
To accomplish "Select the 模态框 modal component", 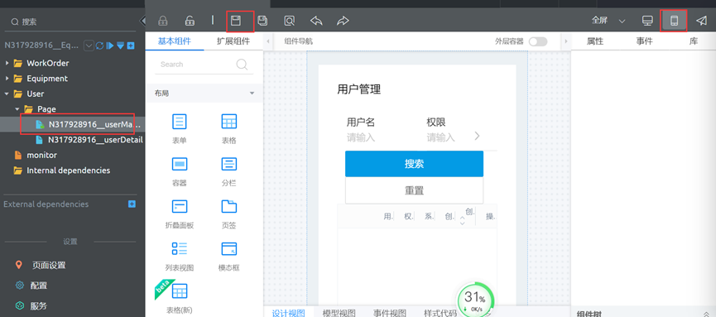I will tap(229, 256).
